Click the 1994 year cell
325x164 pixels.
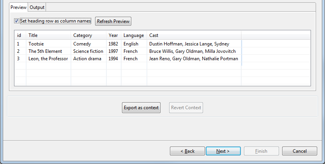(x=113, y=59)
